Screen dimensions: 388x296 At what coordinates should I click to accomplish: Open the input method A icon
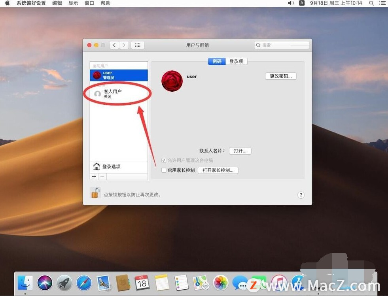coord(302,3)
